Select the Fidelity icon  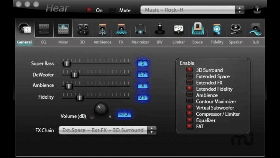(217, 29)
